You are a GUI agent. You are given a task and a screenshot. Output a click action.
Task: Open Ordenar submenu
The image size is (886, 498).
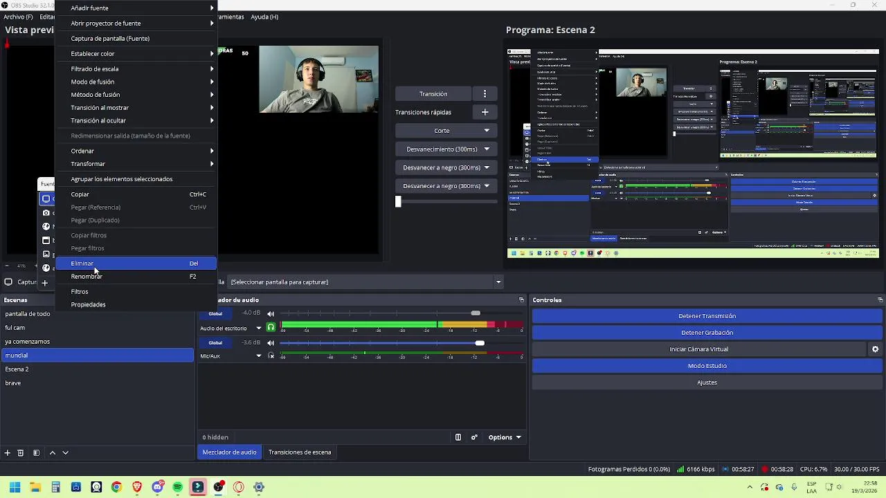point(136,151)
